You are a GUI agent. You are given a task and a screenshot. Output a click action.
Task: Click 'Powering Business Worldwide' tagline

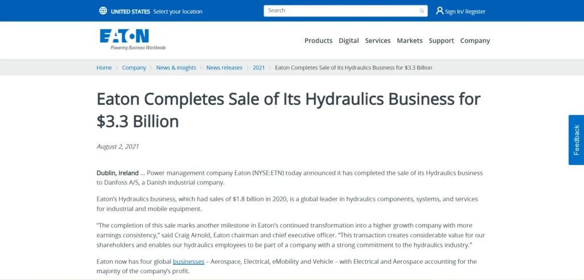click(138, 48)
